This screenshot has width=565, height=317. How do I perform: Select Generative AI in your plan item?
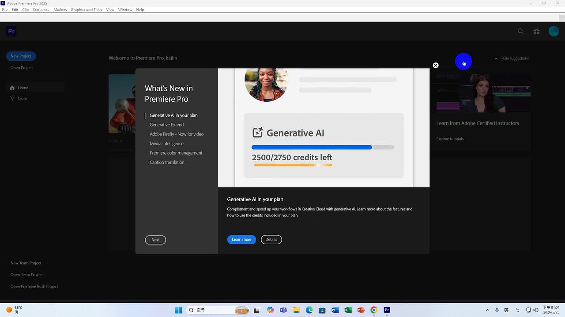coord(173,115)
